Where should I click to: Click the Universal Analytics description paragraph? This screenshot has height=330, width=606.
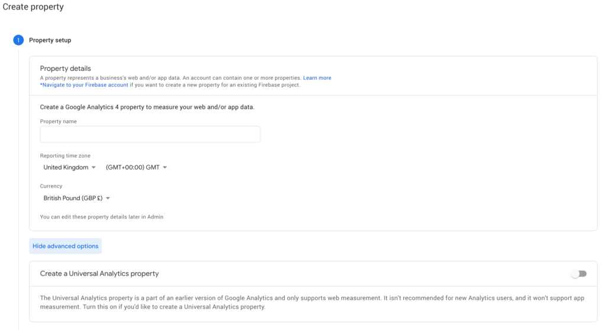click(312, 302)
